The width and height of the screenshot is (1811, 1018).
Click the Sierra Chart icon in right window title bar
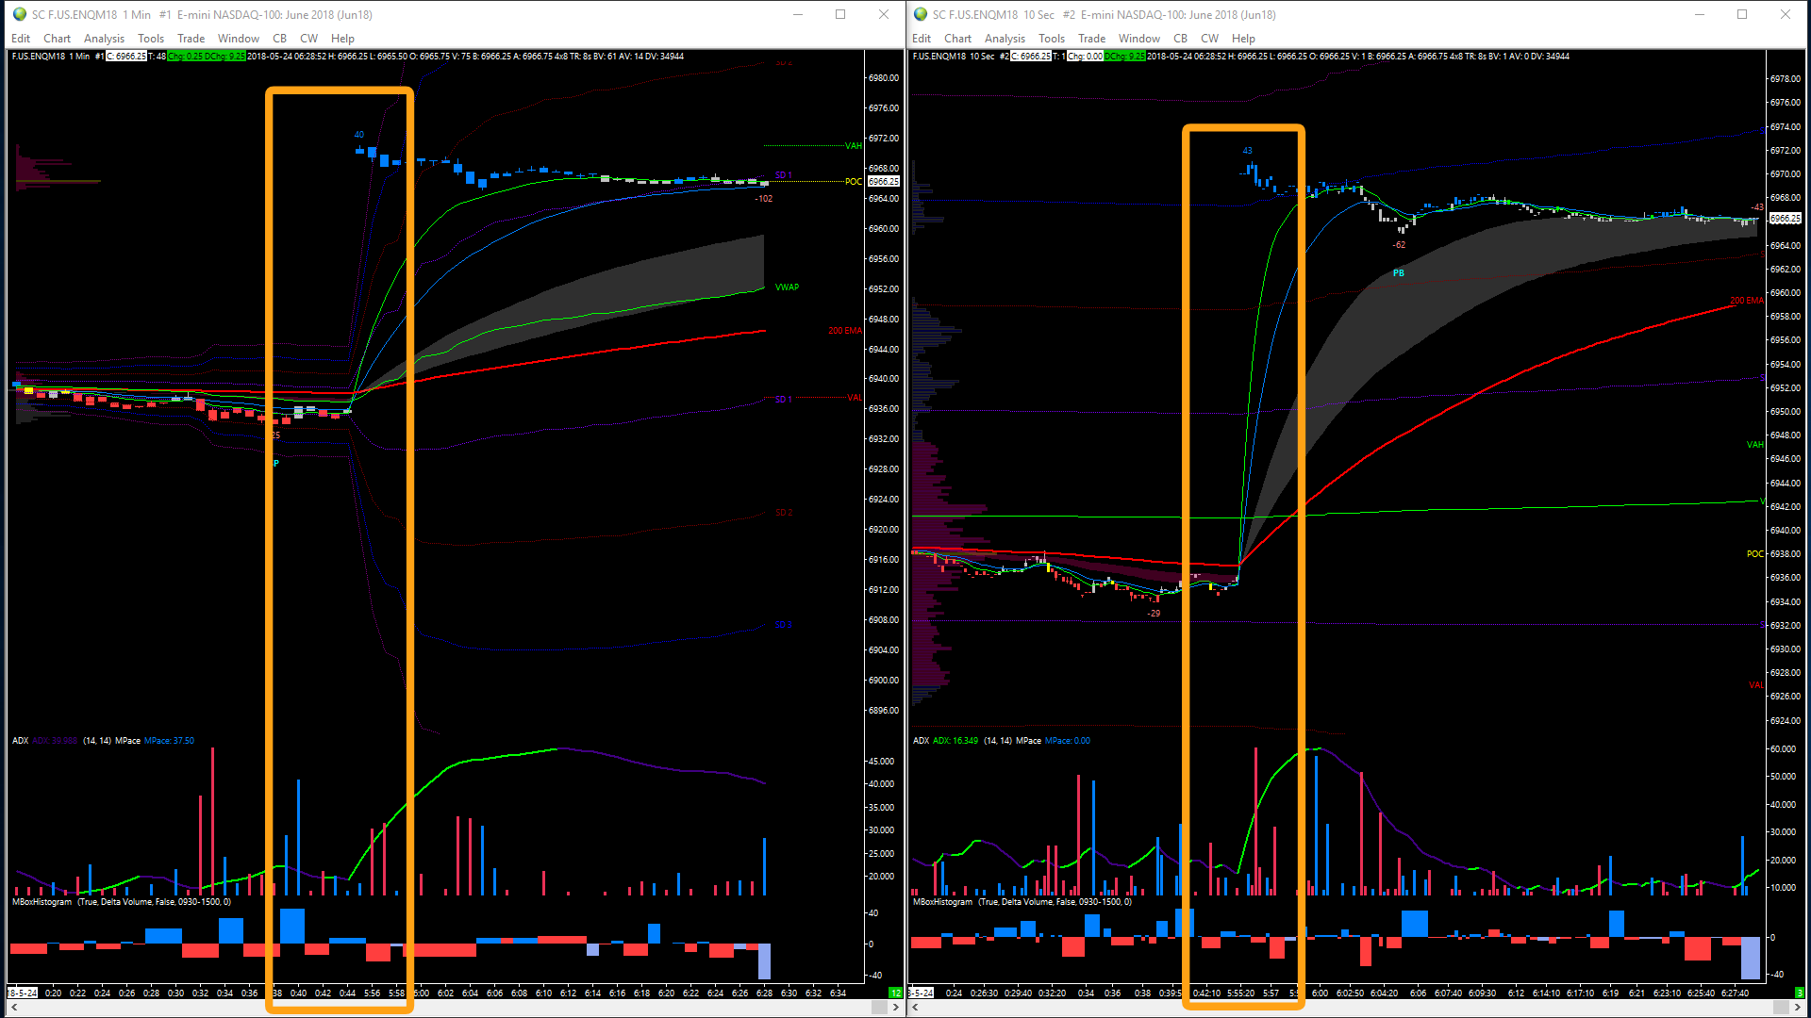[921, 14]
